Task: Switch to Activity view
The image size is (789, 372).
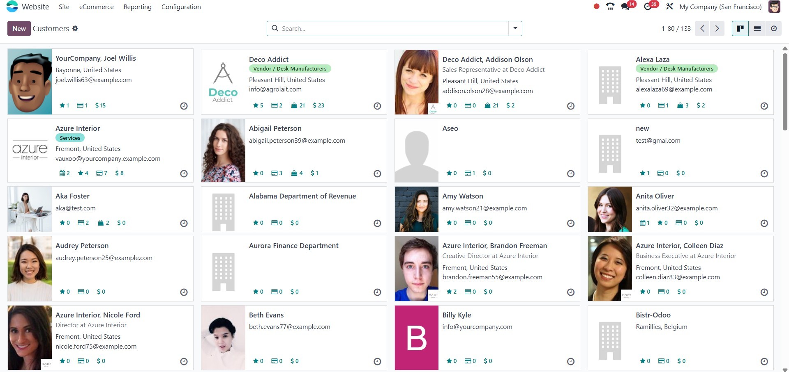Action: 774,28
